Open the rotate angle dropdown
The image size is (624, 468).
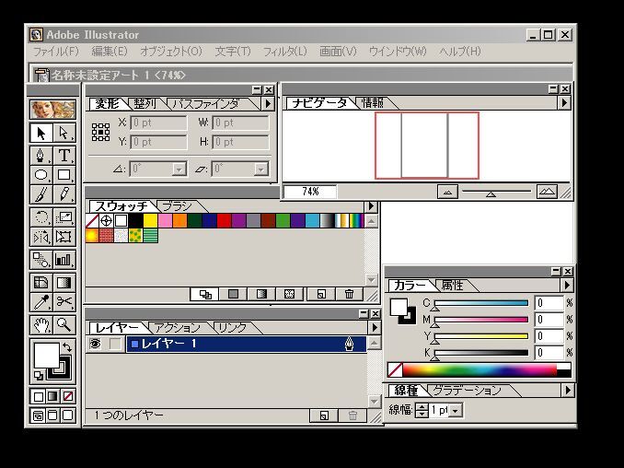(179, 170)
